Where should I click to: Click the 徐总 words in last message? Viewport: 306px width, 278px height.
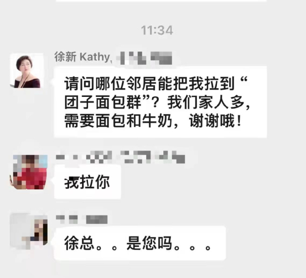point(79,243)
